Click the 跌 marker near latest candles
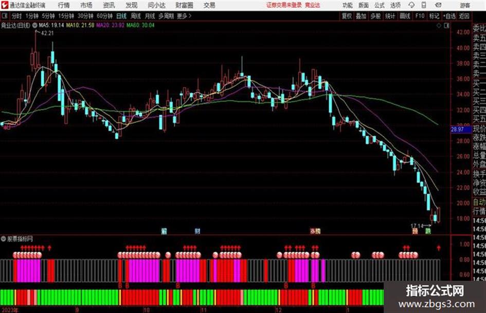 point(428,231)
